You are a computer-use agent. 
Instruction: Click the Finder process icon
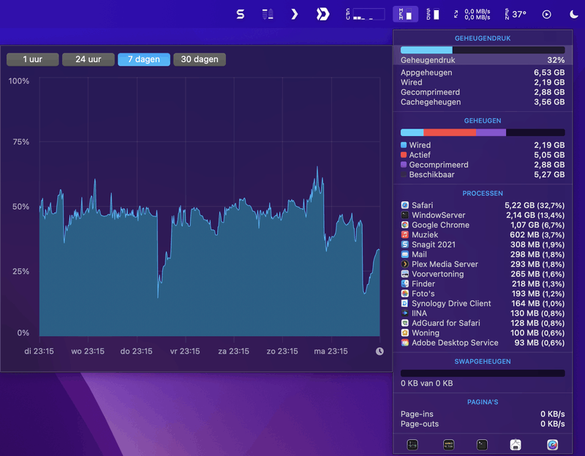click(x=405, y=284)
